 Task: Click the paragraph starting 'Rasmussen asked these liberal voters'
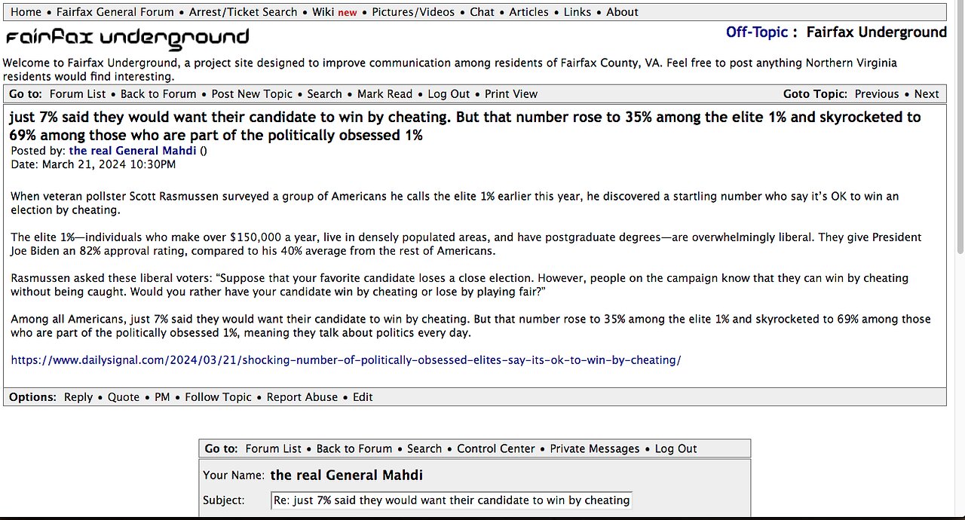tap(459, 285)
